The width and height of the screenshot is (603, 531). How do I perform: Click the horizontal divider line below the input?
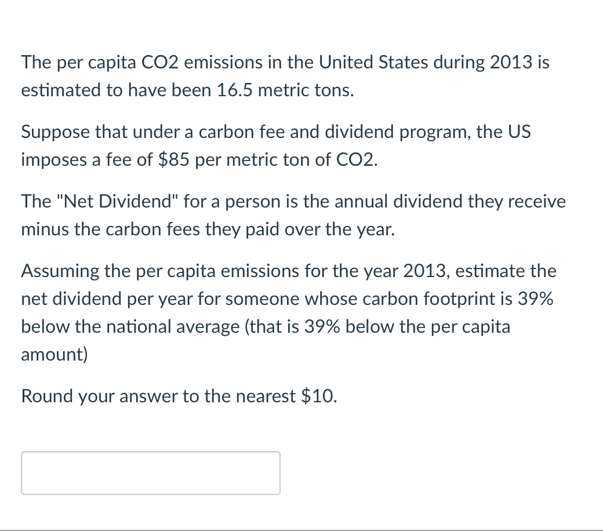coord(301,529)
